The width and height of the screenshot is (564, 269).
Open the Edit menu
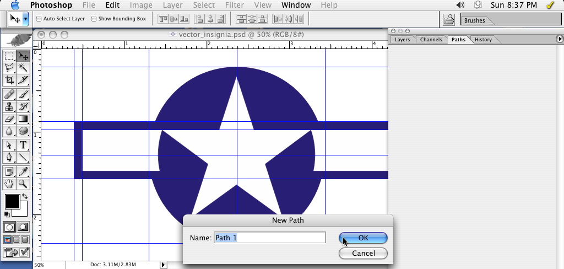(x=112, y=5)
